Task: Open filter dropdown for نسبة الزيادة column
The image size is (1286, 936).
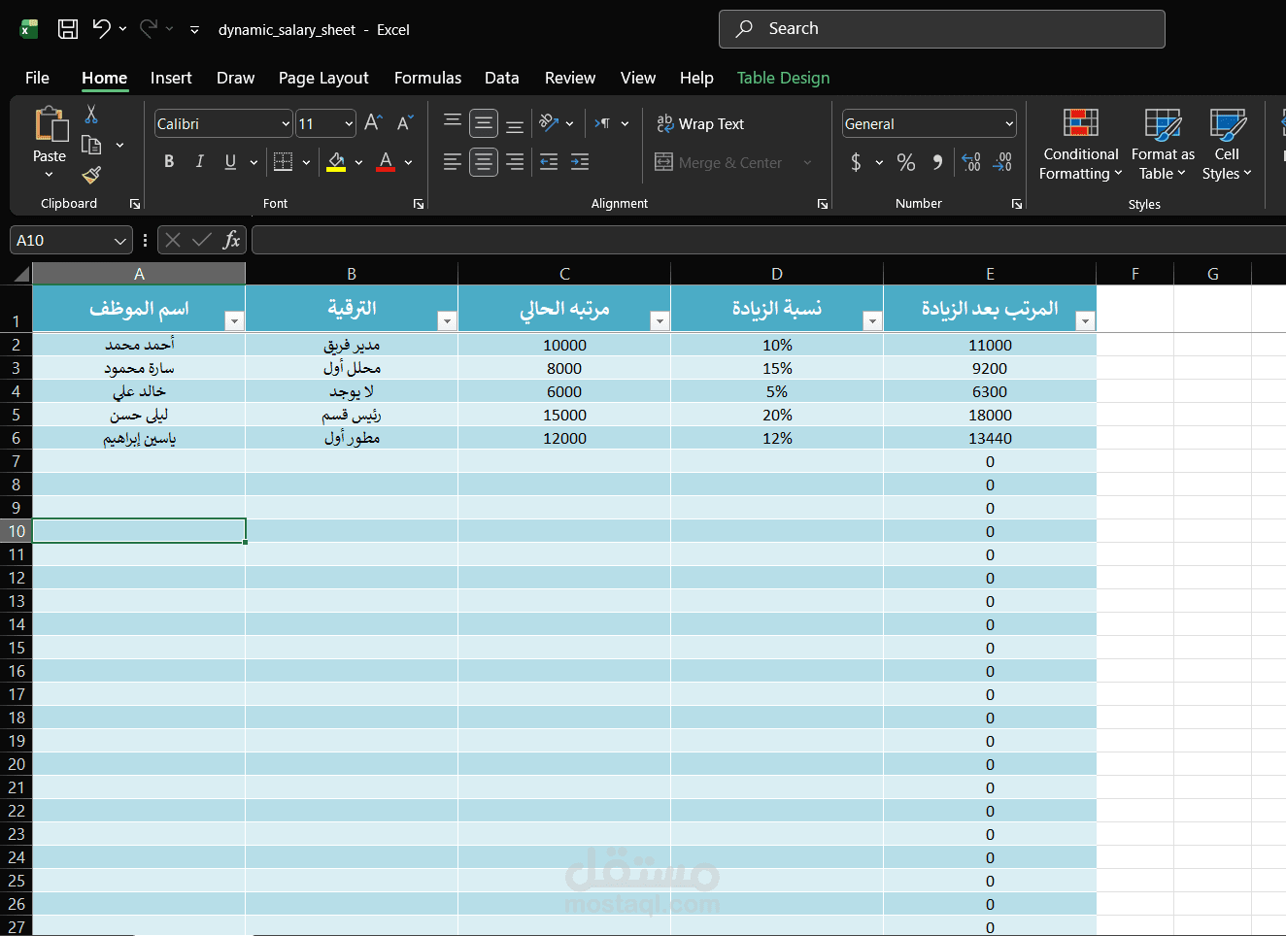Action: [872, 321]
